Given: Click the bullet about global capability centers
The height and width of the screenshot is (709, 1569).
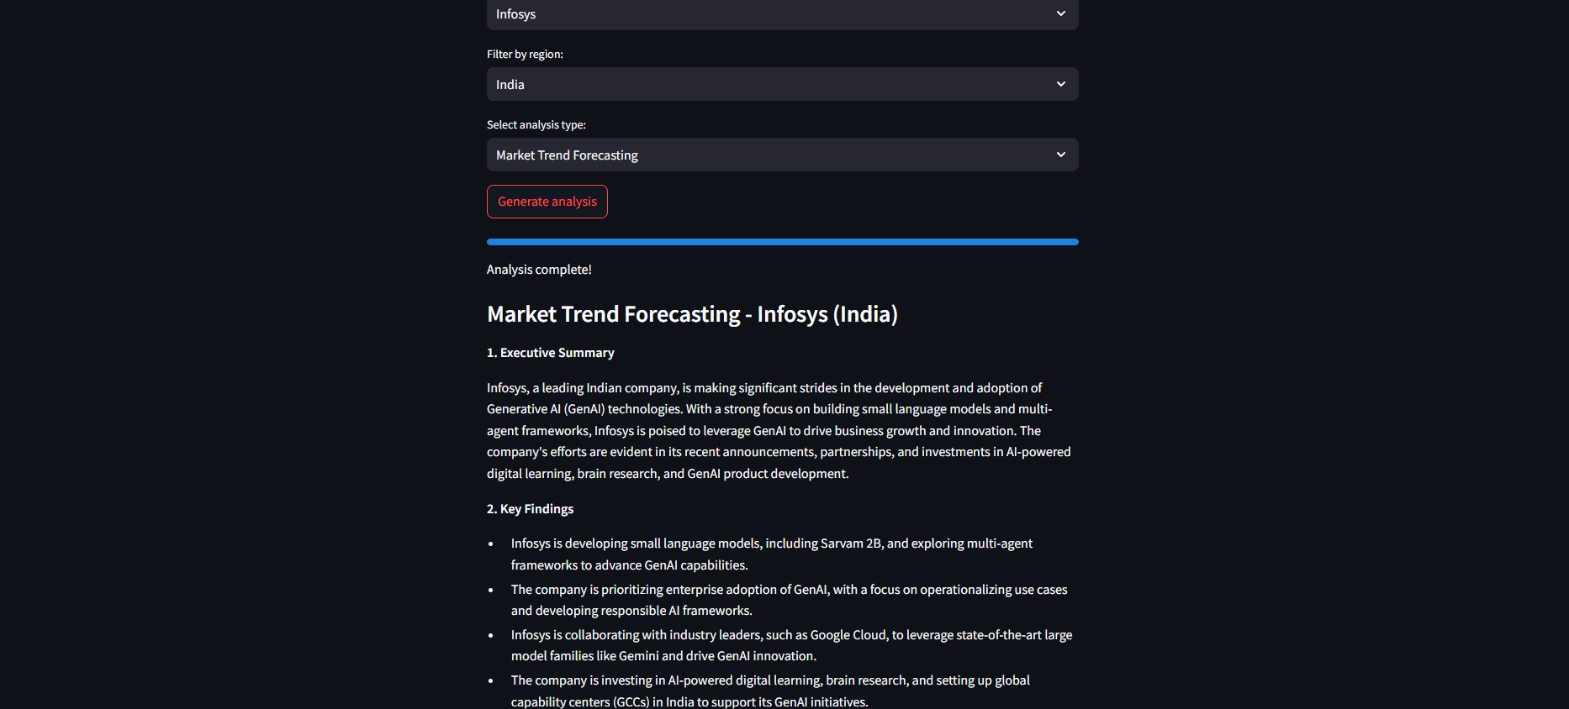Looking at the screenshot, I should [770, 691].
